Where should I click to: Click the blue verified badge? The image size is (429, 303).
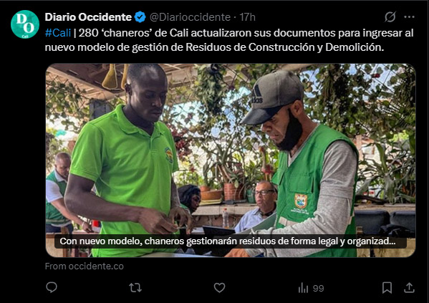pos(140,17)
